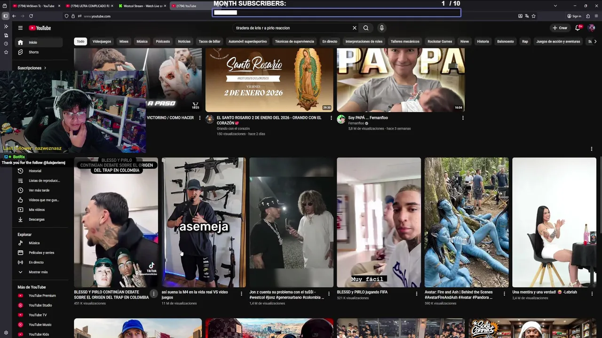Open the browser application menu icon

tap(596, 16)
